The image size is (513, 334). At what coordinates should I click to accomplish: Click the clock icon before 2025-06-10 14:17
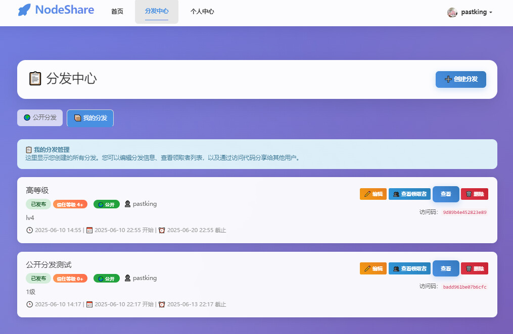pos(29,304)
